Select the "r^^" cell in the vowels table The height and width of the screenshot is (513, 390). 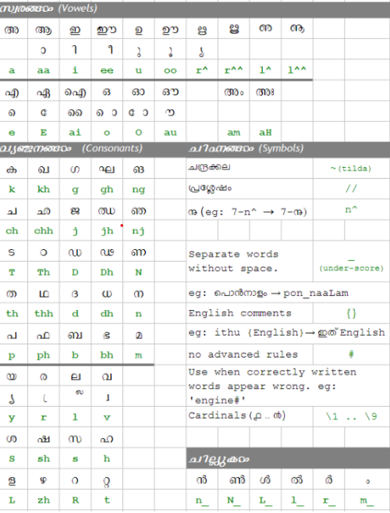click(x=233, y=70)
